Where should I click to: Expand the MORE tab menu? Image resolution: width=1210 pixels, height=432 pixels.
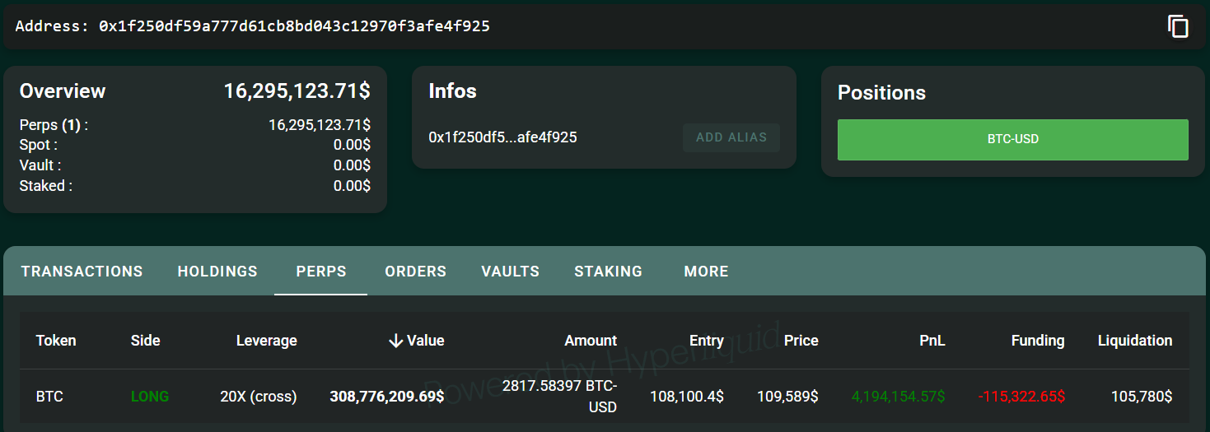click(x=706, y=272)
